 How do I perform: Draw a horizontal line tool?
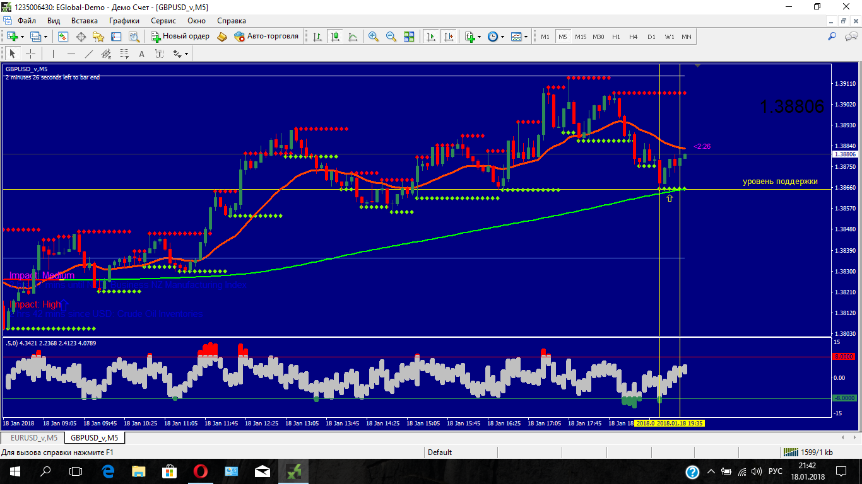click(71, 54)
